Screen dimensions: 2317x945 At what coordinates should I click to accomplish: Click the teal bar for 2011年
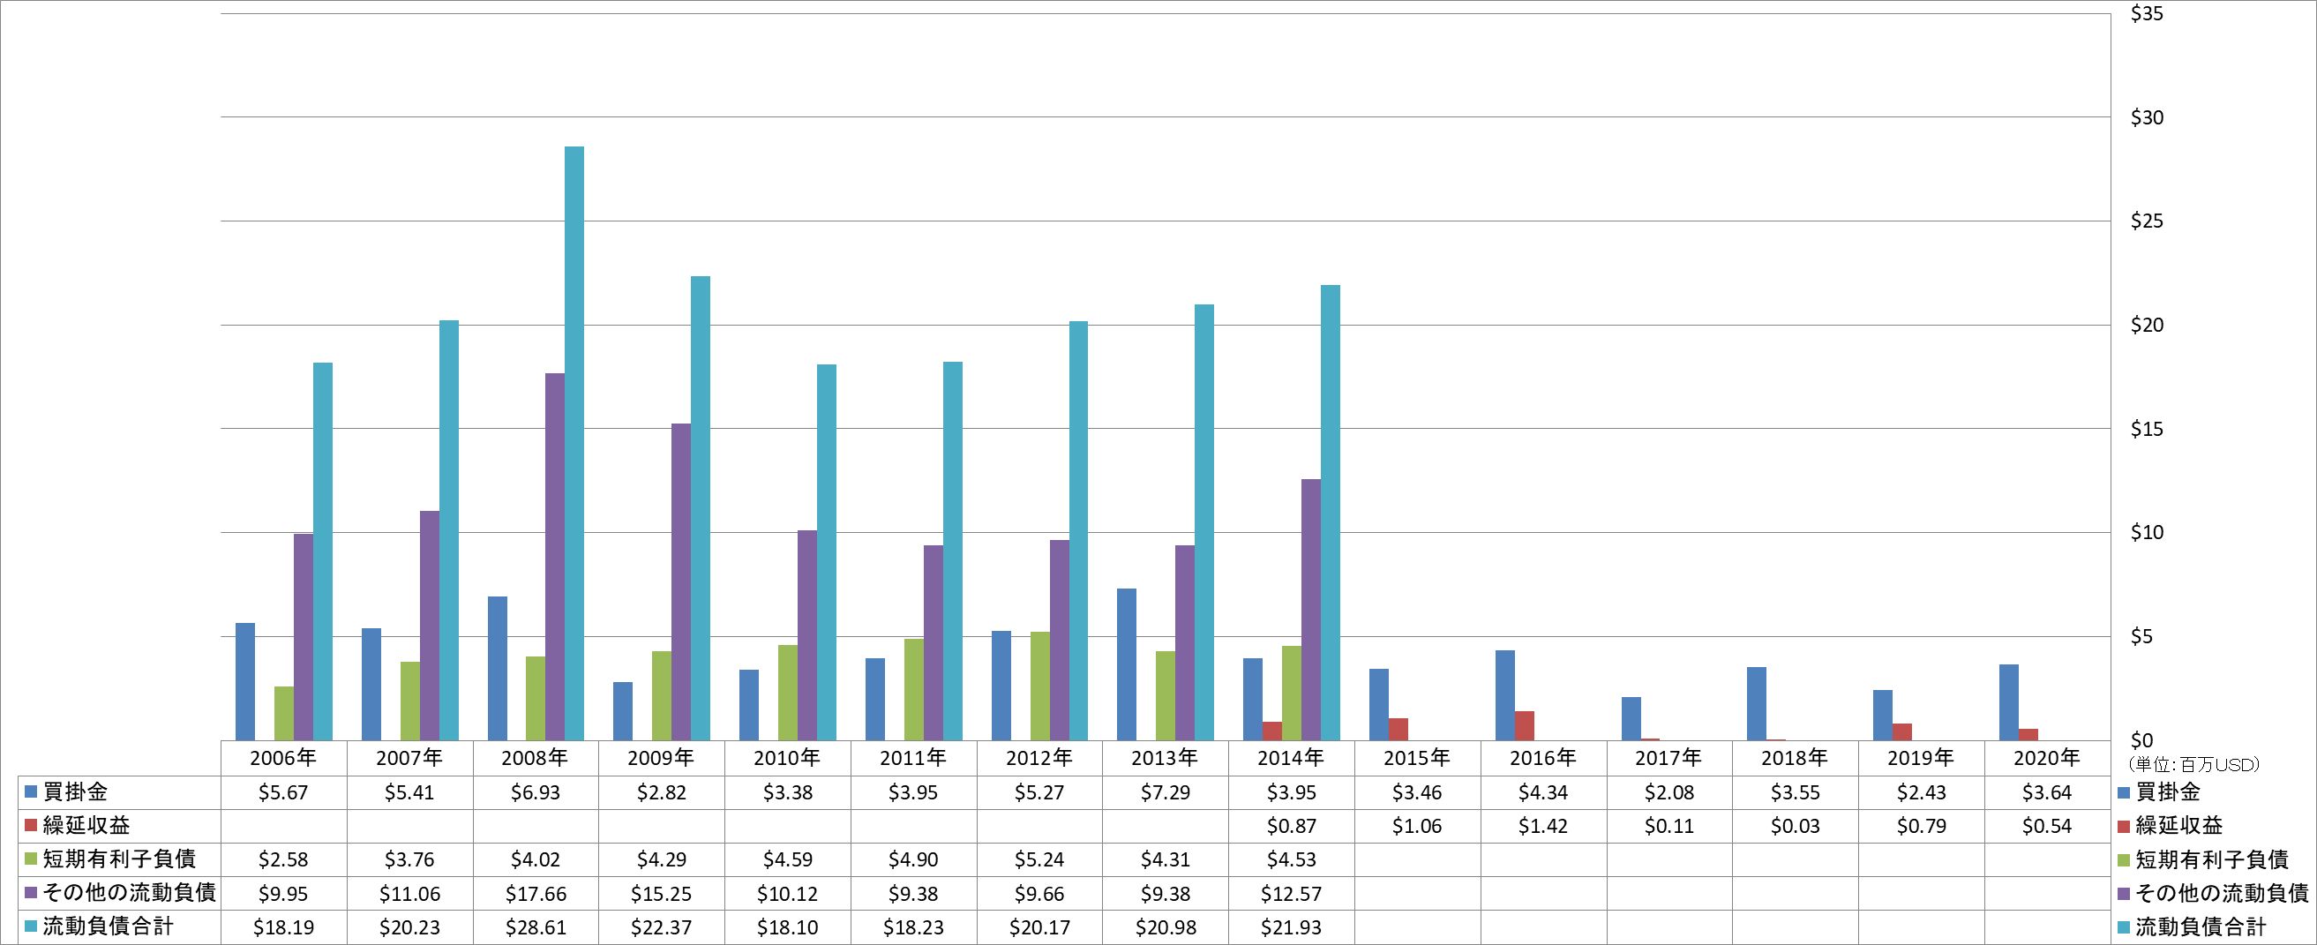[x=952, y=551]
